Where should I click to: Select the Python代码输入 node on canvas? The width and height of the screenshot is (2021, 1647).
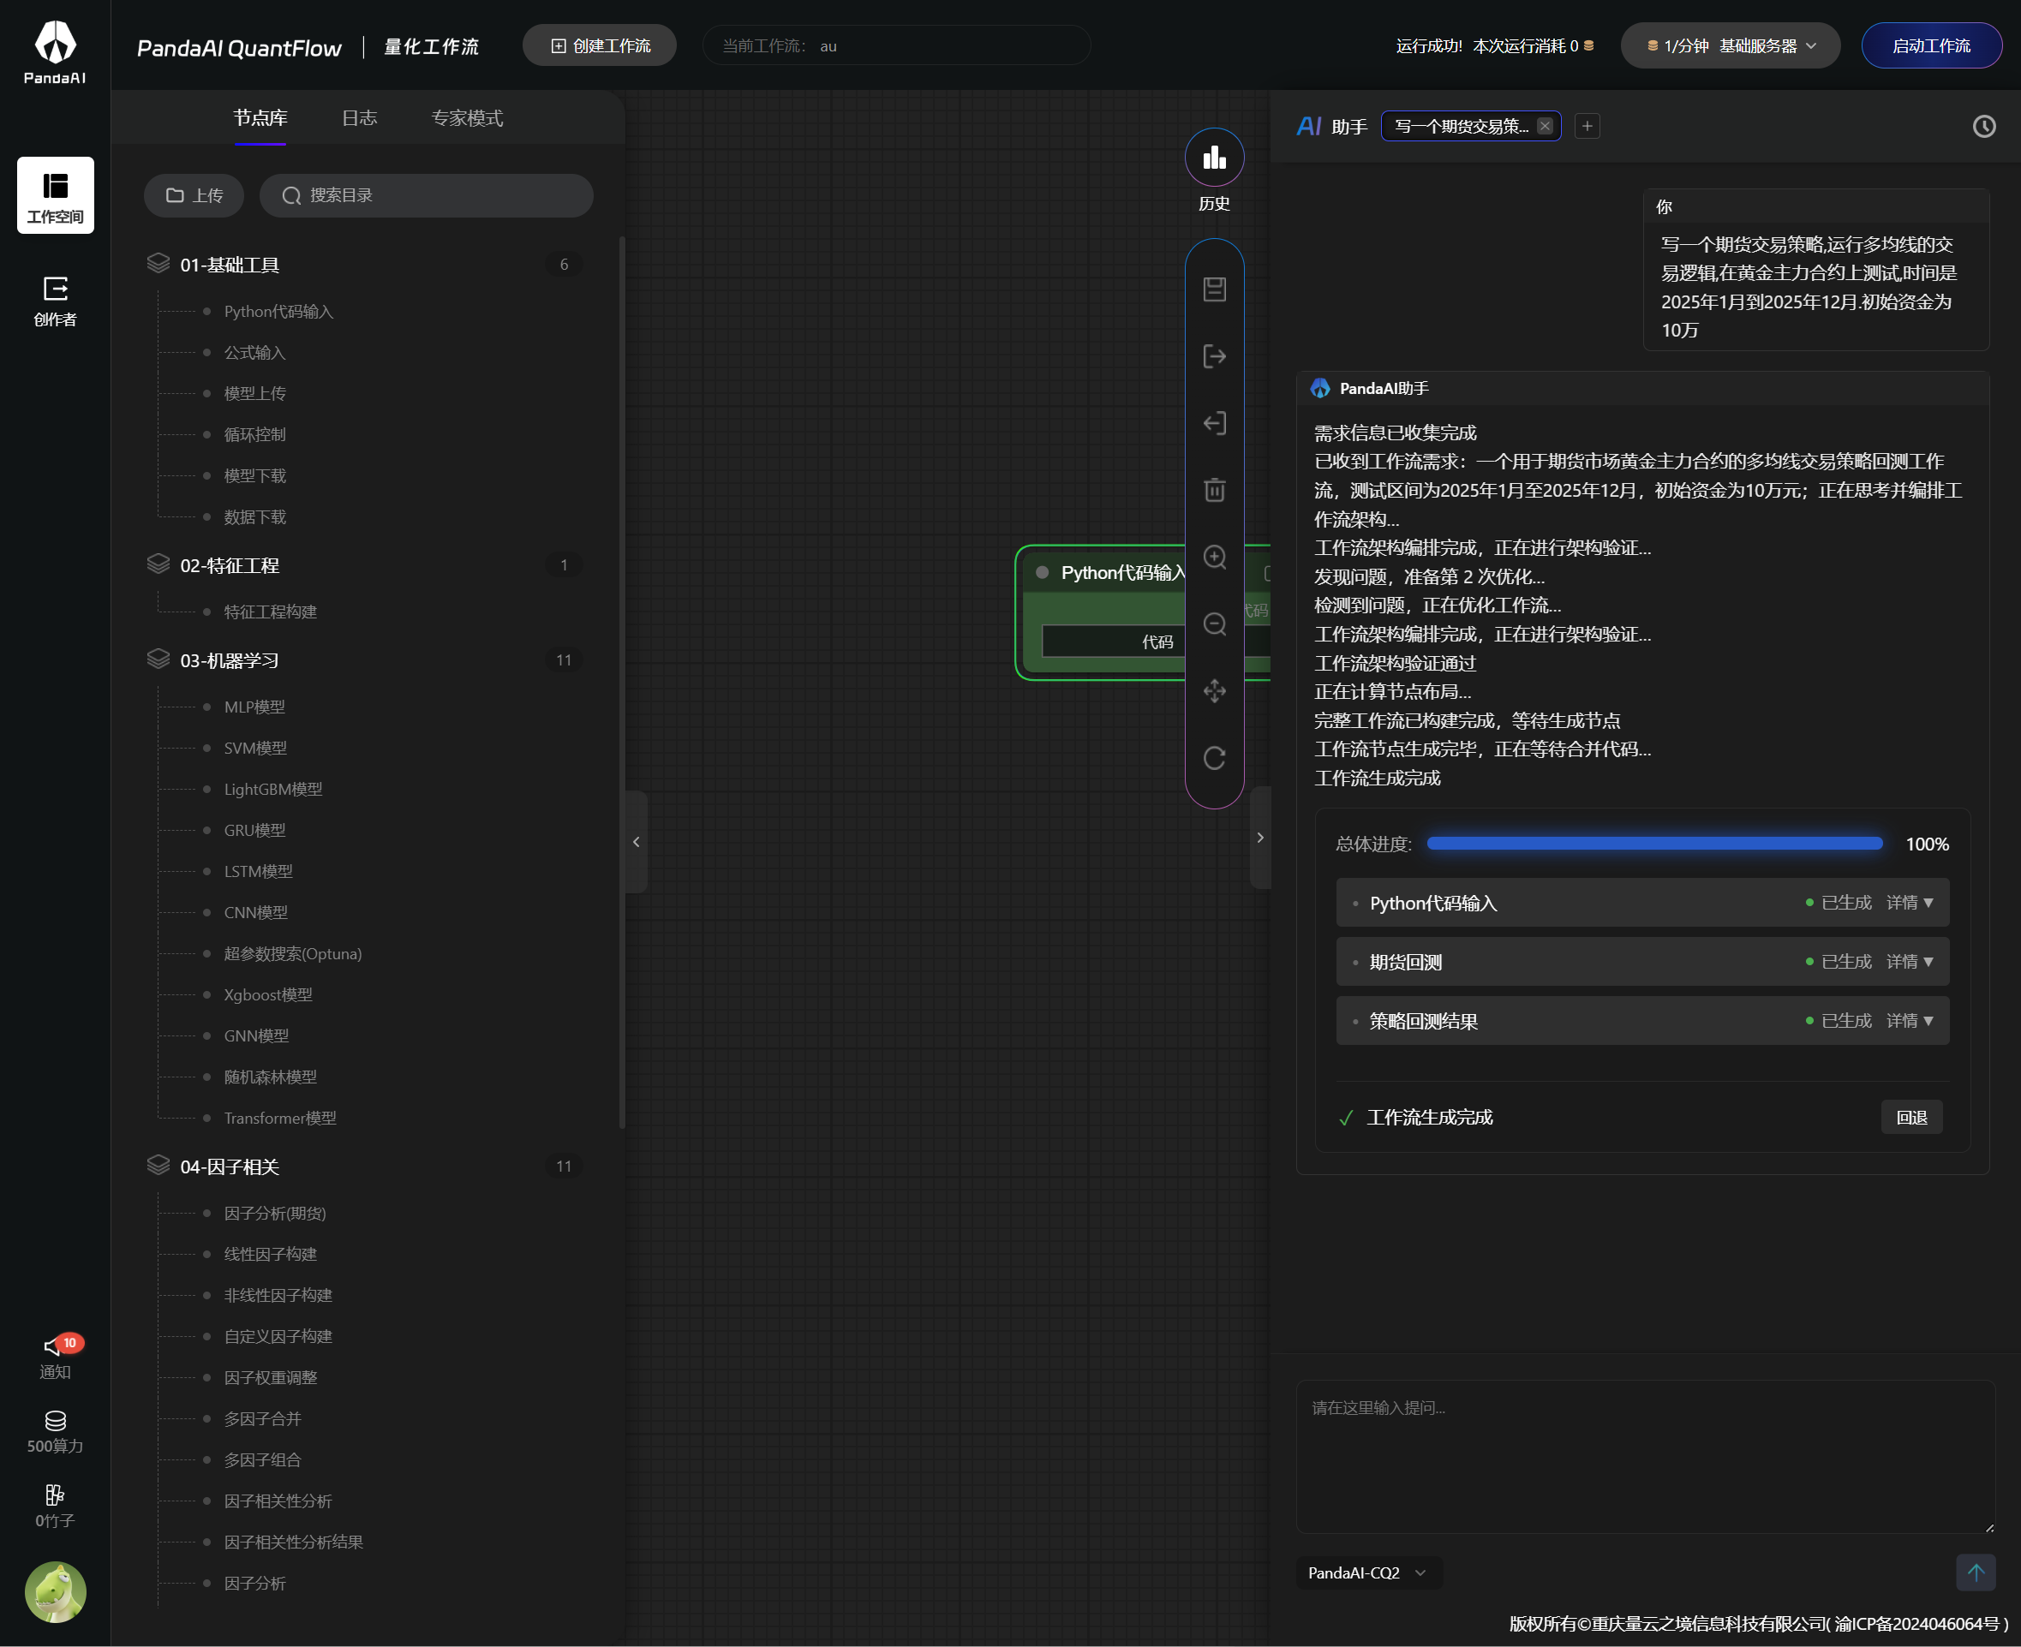(1122, 573)
